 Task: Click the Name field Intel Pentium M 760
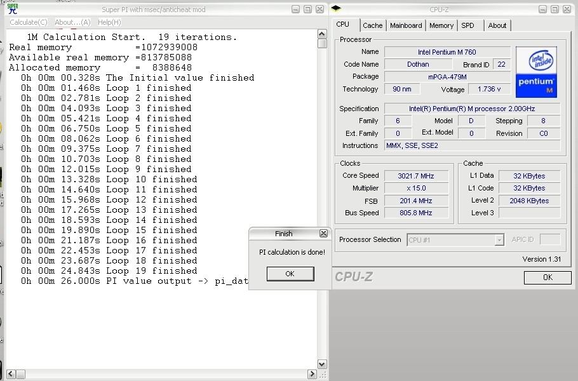pos(447,52)
